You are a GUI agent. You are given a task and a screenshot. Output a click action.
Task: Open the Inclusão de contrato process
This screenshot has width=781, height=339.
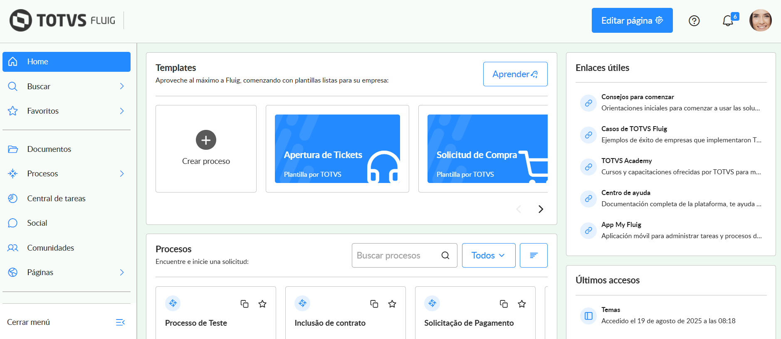pyautogui.click(x=330, y=323)
